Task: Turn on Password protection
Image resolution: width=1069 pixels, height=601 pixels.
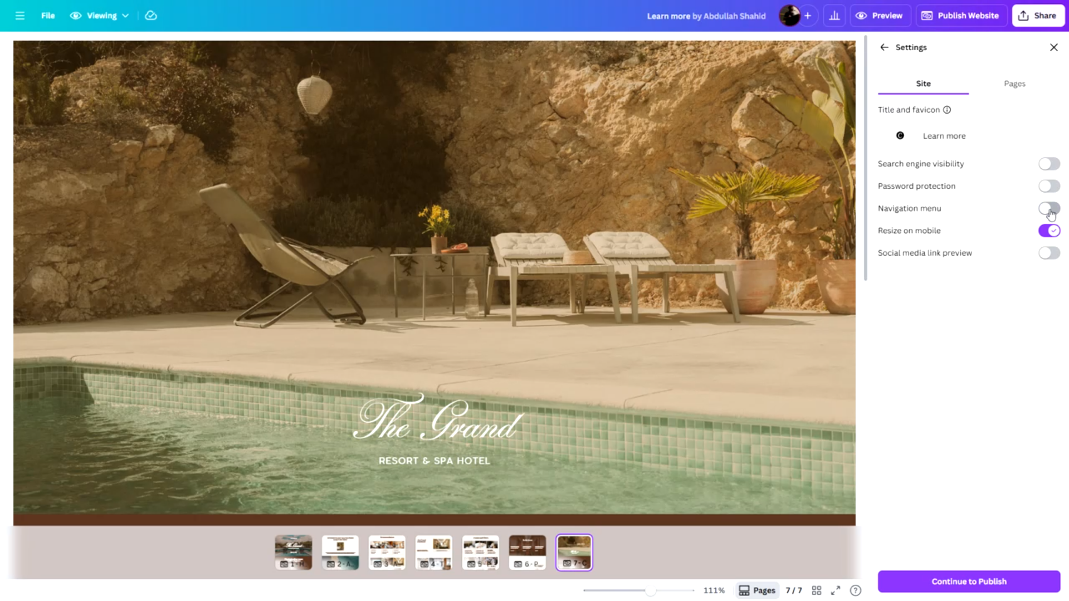Action: [x=1048, y=186]
